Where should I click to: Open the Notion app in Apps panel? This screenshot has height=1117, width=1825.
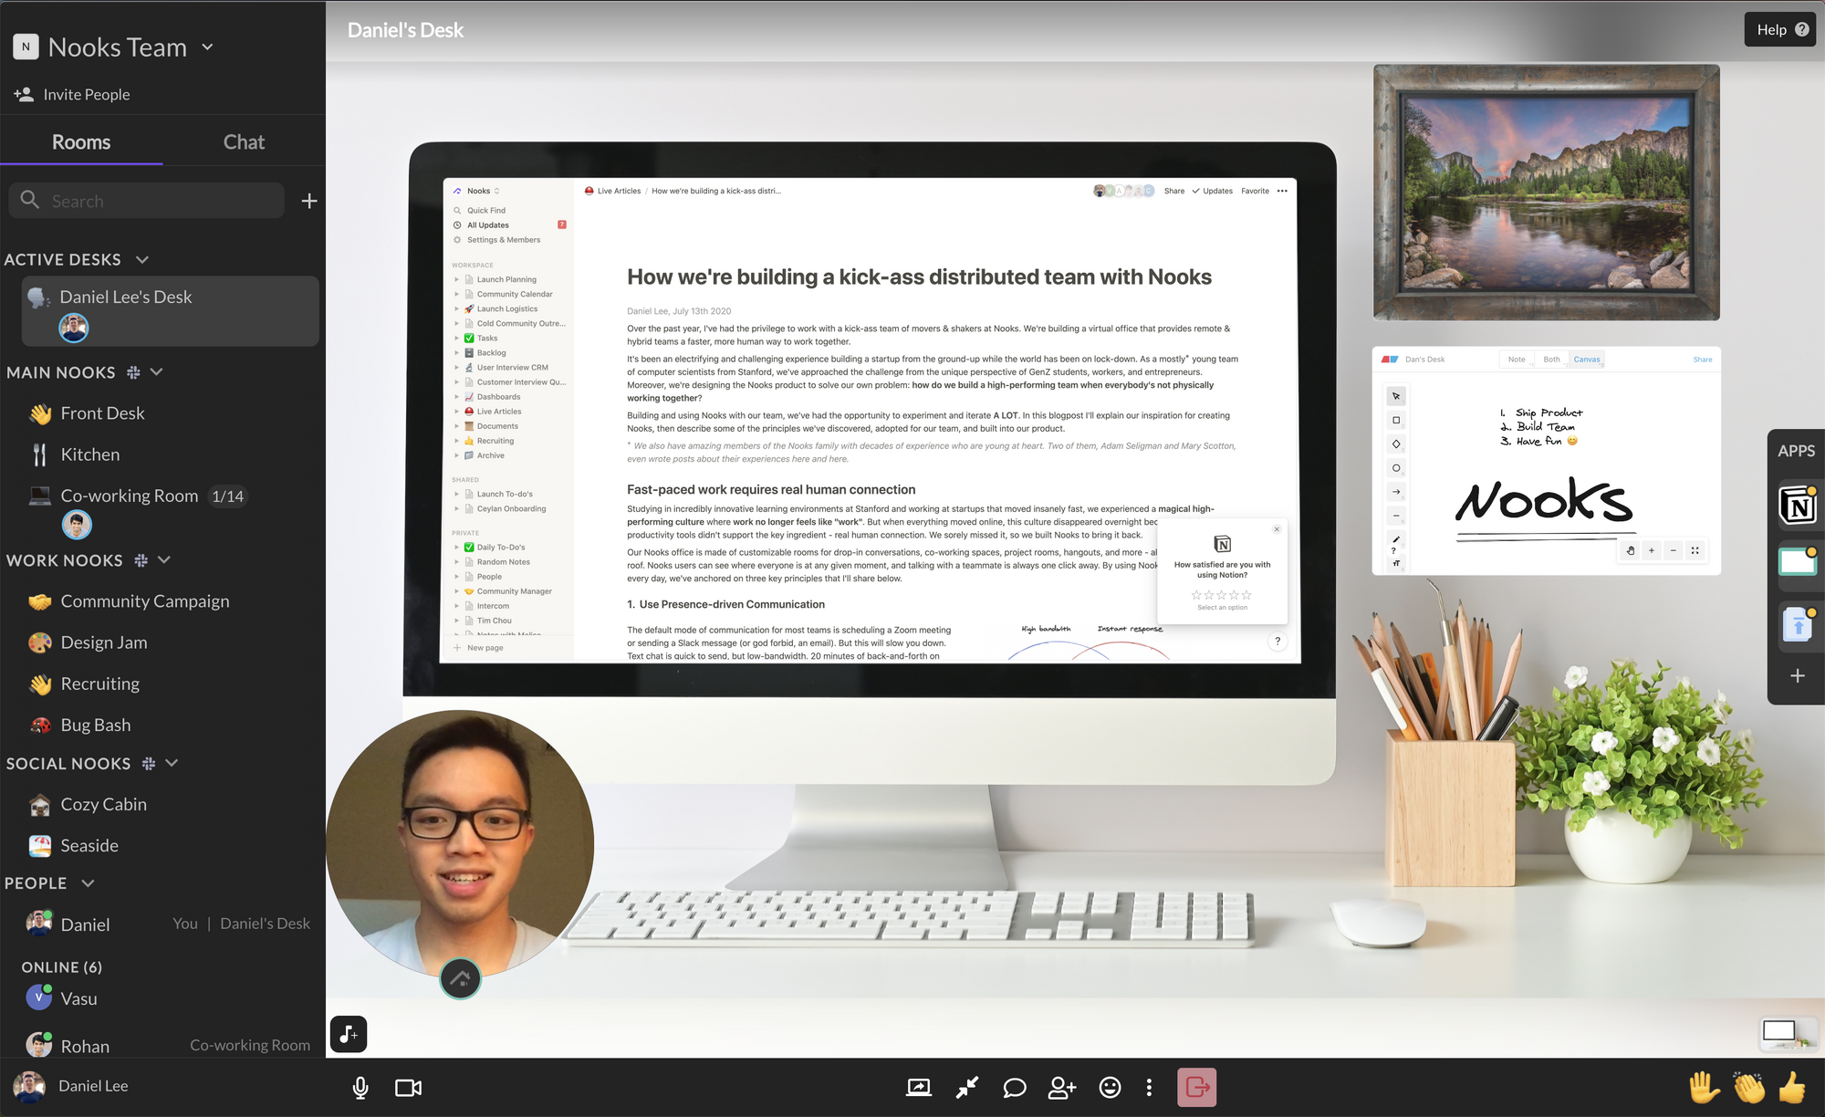click(1798, 505)
